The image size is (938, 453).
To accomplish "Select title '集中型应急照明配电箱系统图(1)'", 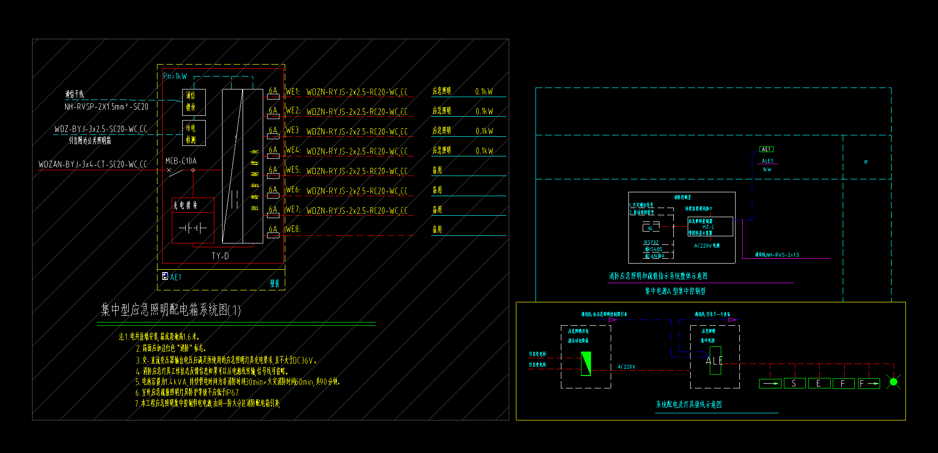I will click(x=171, y=310).
